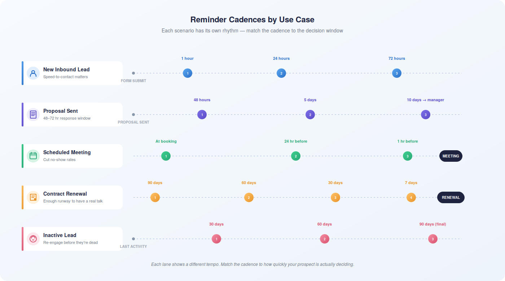Click the New Inbound Lead person icon
505x281 pixels.
tap(33, 73)
